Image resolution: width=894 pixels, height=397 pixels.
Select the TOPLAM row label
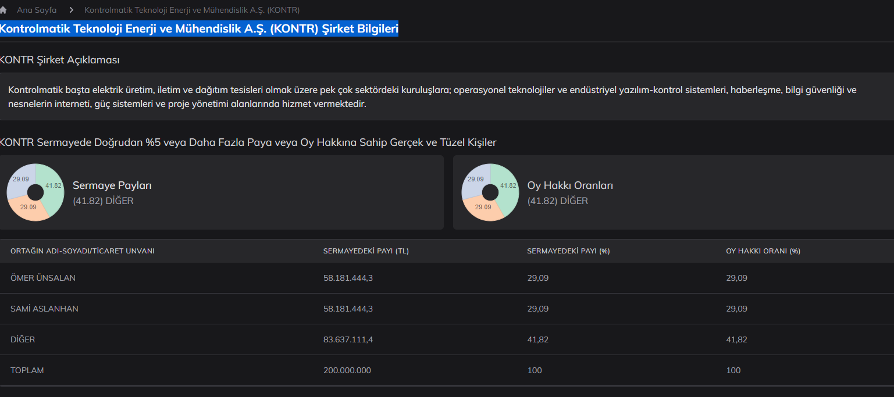(x=27, y=370)
